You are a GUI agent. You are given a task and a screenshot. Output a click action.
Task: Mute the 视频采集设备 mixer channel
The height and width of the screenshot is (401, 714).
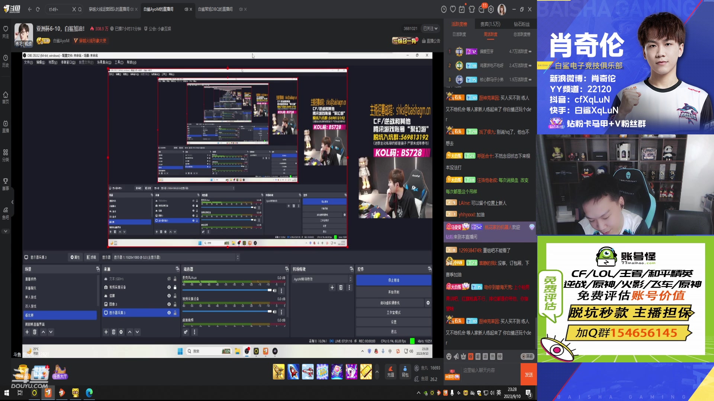click(x=274, y=312)
